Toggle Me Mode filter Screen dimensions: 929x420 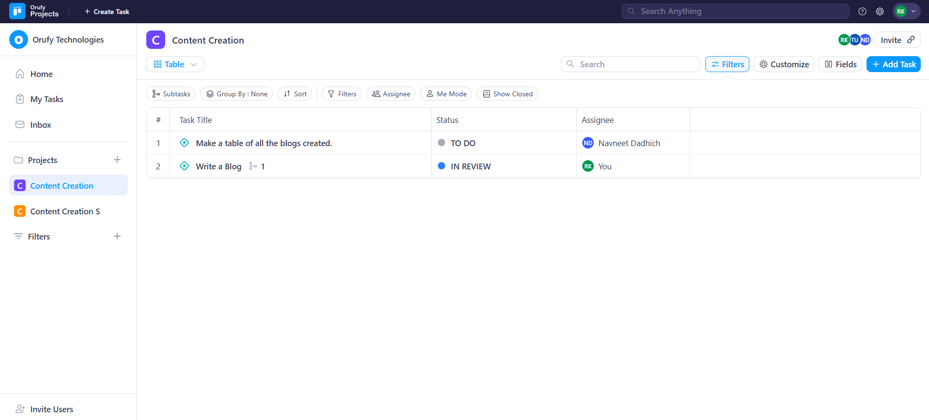[x=446, y=94]
